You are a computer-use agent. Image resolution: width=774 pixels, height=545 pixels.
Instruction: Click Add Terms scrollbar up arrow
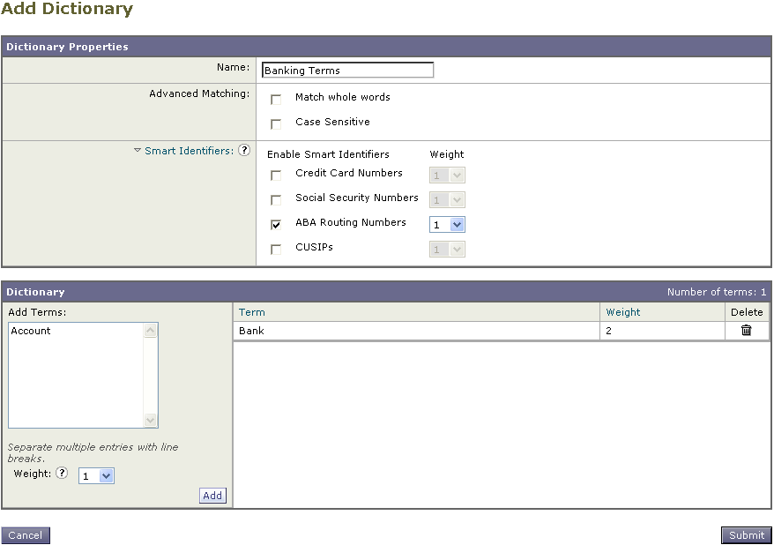(x=151, y=330)
